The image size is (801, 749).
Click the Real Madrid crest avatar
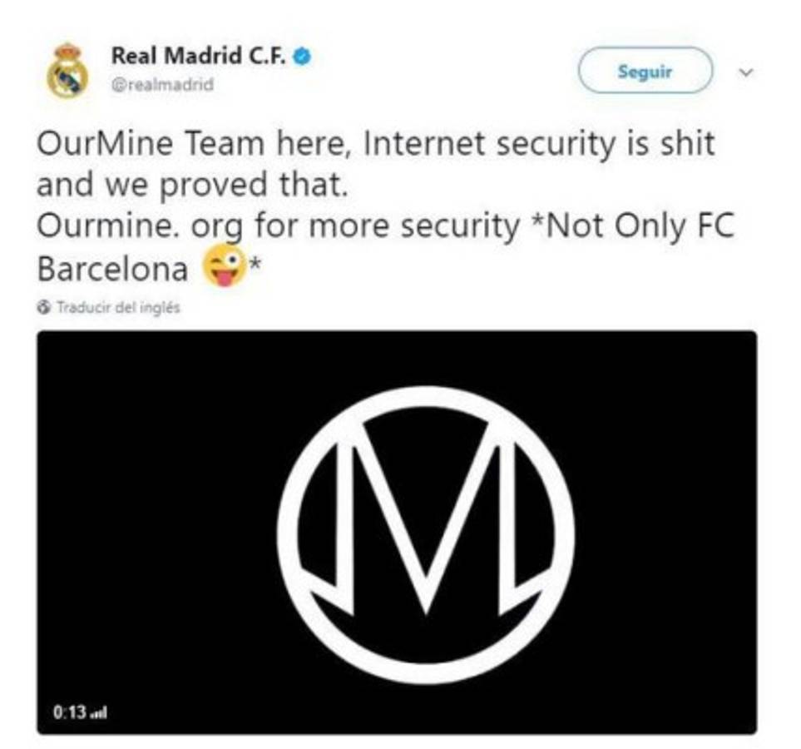tap(67, 71)
